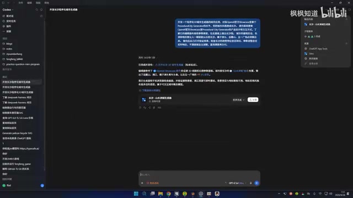
Task: Click the second response action icon
Action: pos(145,108)
